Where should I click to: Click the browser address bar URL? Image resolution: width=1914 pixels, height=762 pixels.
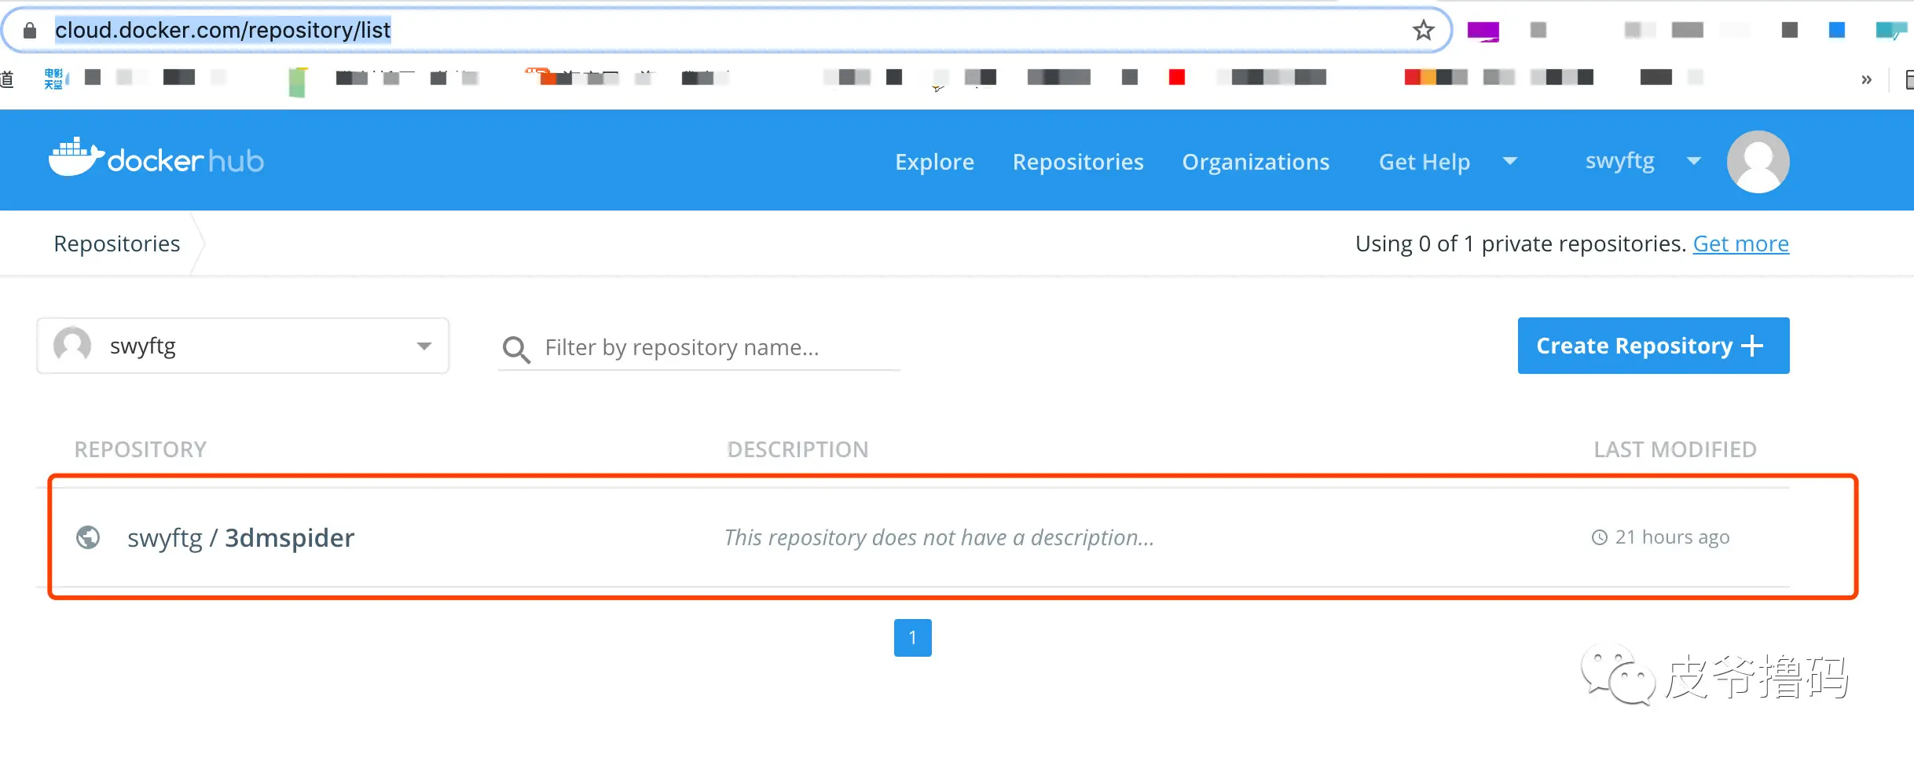(223, 31)
